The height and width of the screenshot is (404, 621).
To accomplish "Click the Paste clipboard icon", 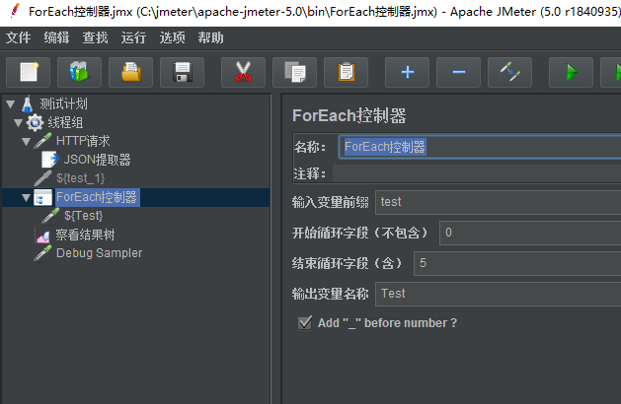I will coord(347,72).
